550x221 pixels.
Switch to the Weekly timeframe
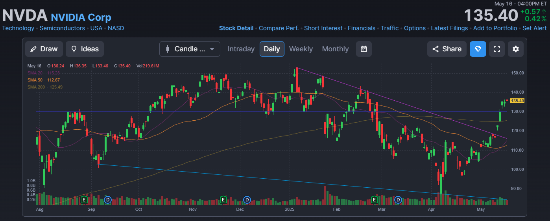301,49
